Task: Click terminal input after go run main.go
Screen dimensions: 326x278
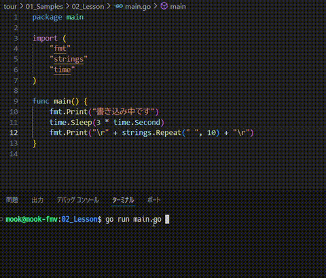Action: point(167,219)
